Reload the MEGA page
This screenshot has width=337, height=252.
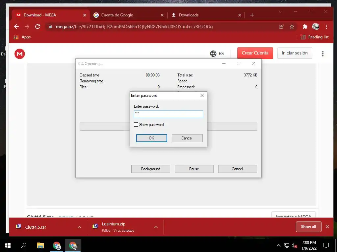[x=38, y=27]
